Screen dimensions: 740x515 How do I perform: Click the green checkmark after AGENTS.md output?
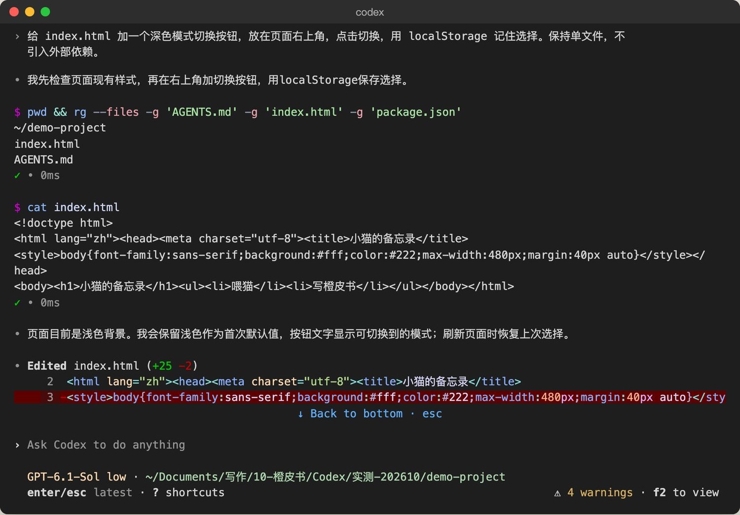pyautogui.click(x=17, y=176)
